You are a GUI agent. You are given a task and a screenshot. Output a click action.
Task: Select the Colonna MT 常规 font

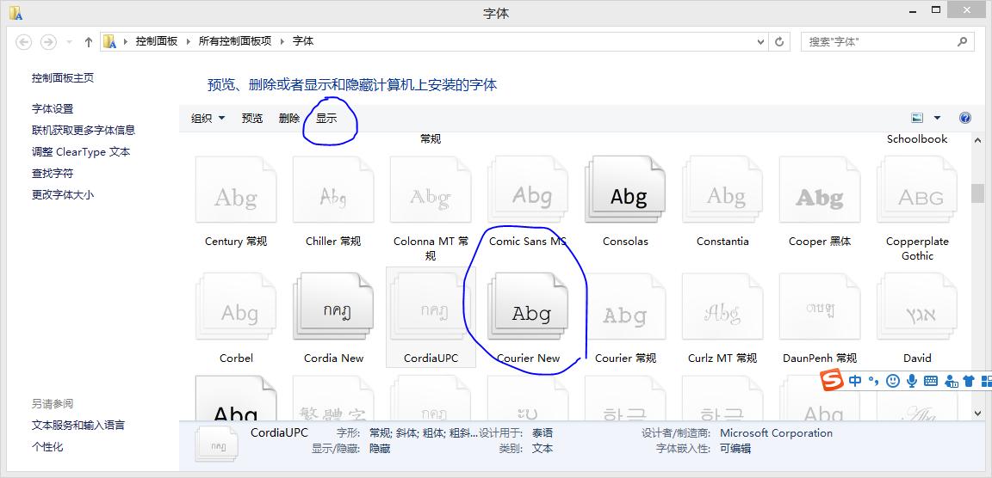431,190
